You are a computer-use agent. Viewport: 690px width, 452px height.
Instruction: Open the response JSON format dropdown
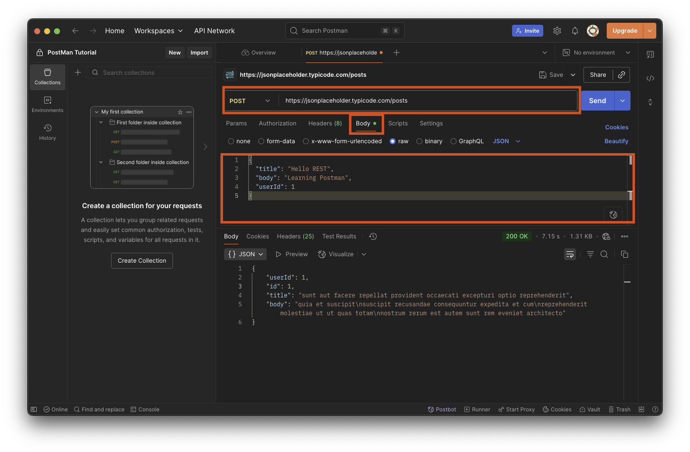click(x=245, y=254)
